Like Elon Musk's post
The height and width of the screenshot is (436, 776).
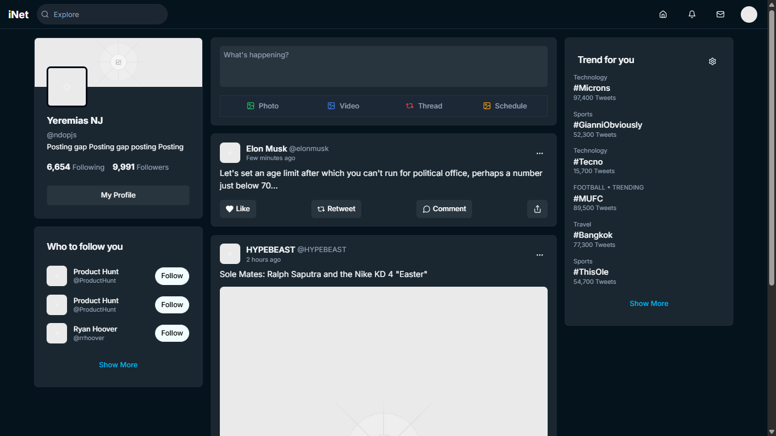[238, 209]
